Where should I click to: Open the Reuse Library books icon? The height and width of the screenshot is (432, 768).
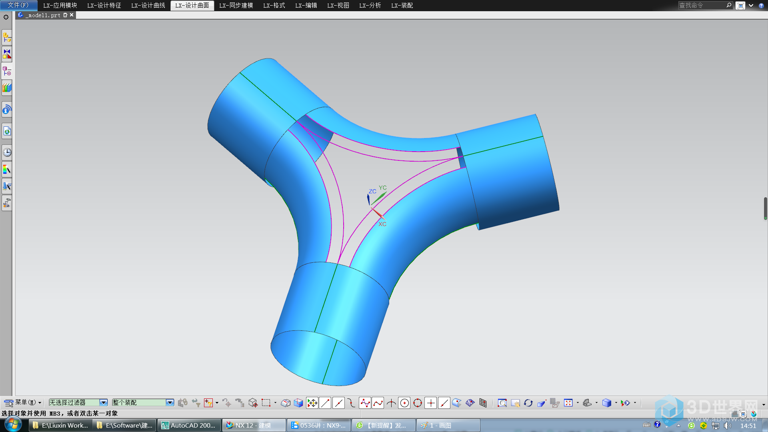pos(7,88)
